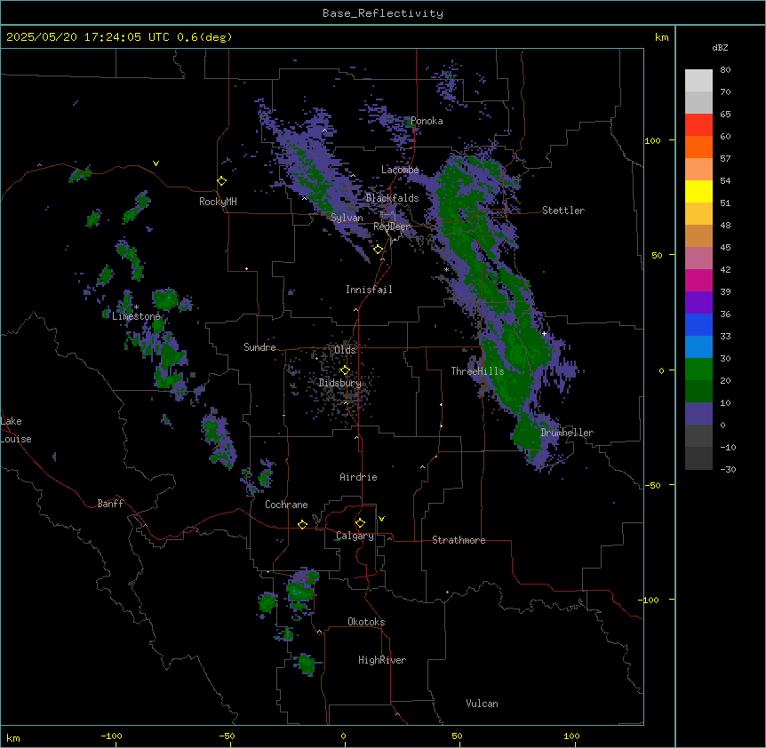Screen dimensions: 766x748
Task: Click the yellow diamond marker above Calgary label
Action: click(360, 523)
